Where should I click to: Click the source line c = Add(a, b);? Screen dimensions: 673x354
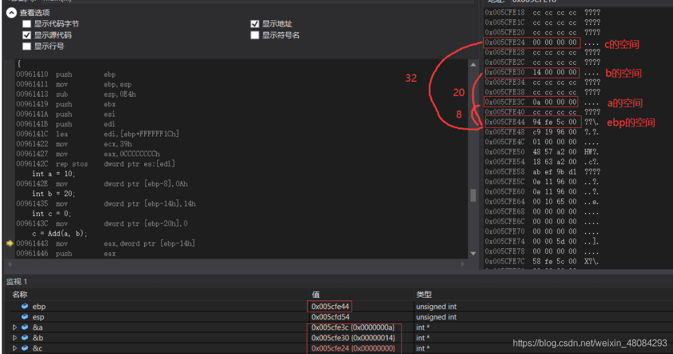coord(60,234)
